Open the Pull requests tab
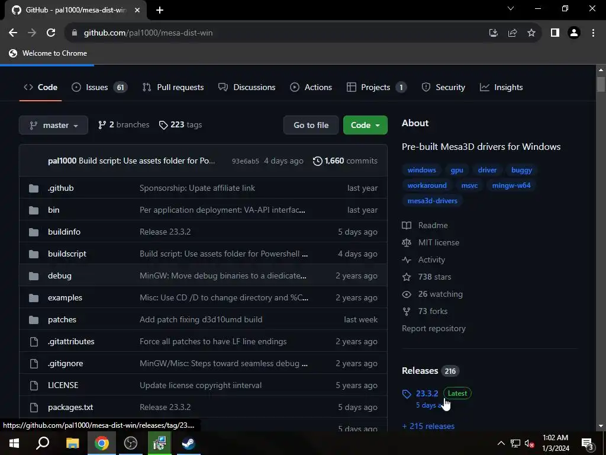 [x=173, y=88]
